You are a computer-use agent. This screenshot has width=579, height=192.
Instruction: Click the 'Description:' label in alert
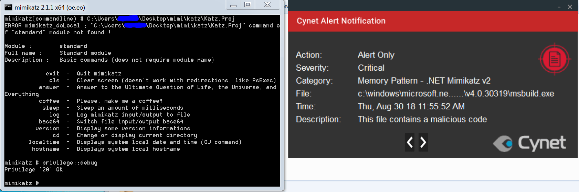click(318, 119)
